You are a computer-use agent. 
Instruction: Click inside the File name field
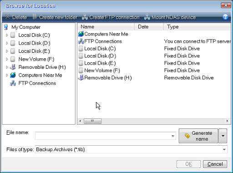(x=103, y=136)
